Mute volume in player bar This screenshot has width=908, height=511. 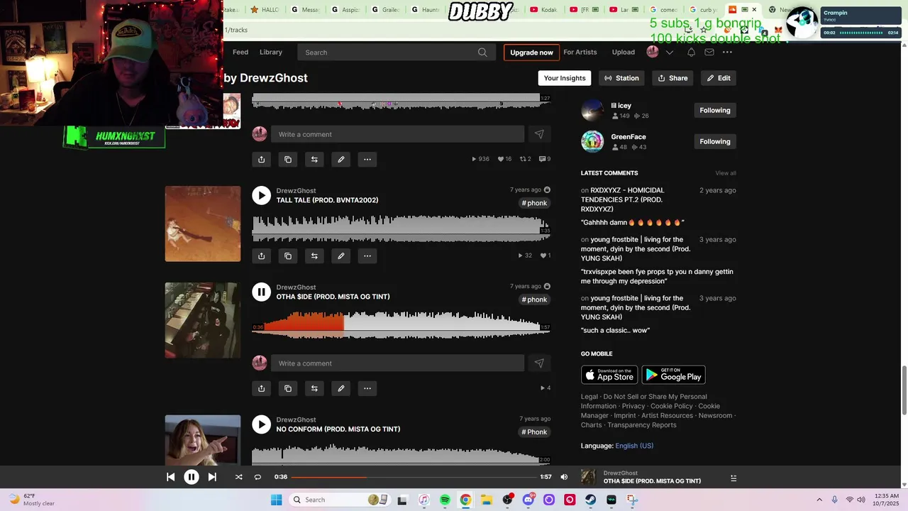564,477
